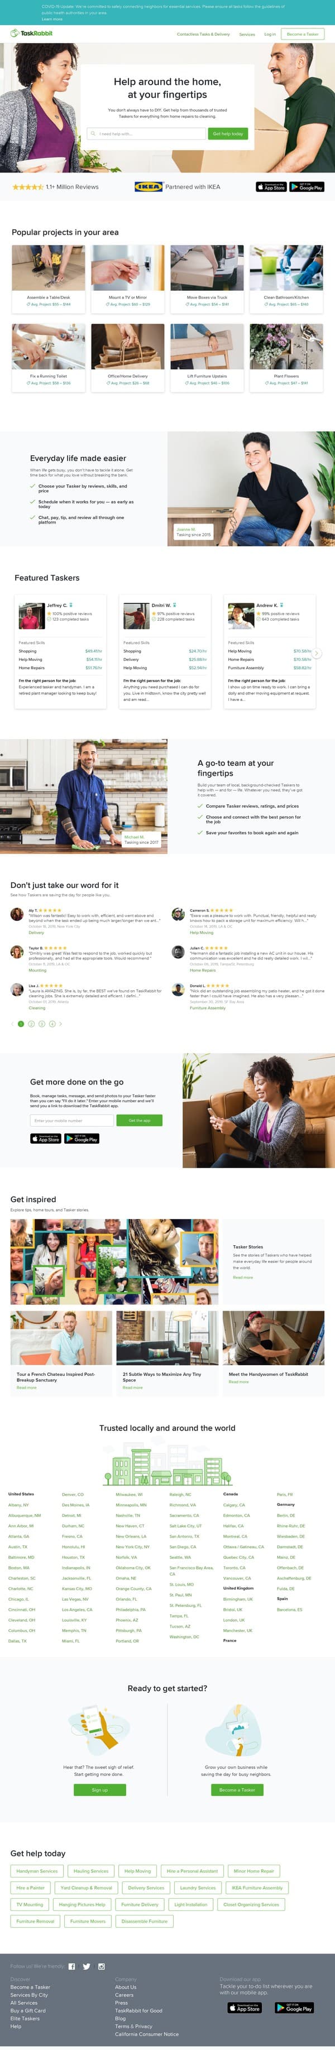Select review page 3 in pagination
This screenshot has height=2050, width=335.
pos(41,1024)
